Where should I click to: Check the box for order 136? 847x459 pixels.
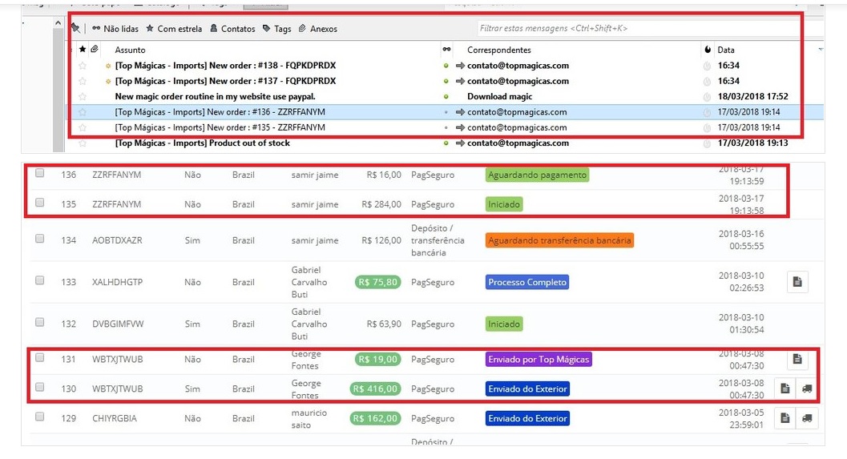click(39, 173)
